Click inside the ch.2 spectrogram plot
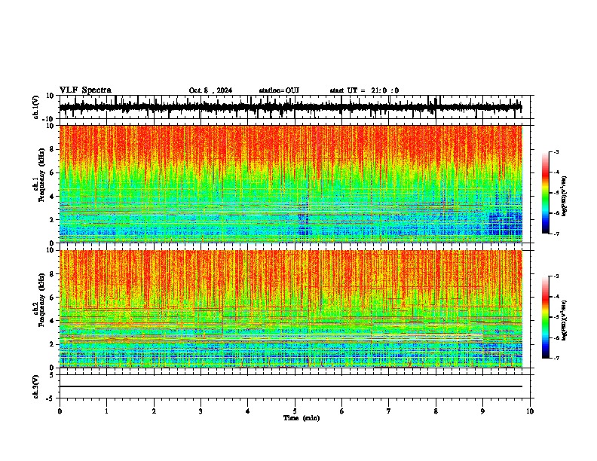 (290, 309)
